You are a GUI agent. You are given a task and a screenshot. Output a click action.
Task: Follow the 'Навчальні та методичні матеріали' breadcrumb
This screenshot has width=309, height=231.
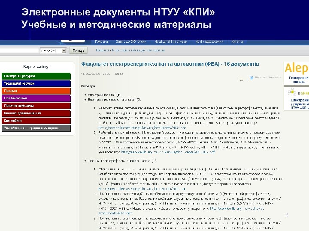pyautogui.click(x=138, y=50)
